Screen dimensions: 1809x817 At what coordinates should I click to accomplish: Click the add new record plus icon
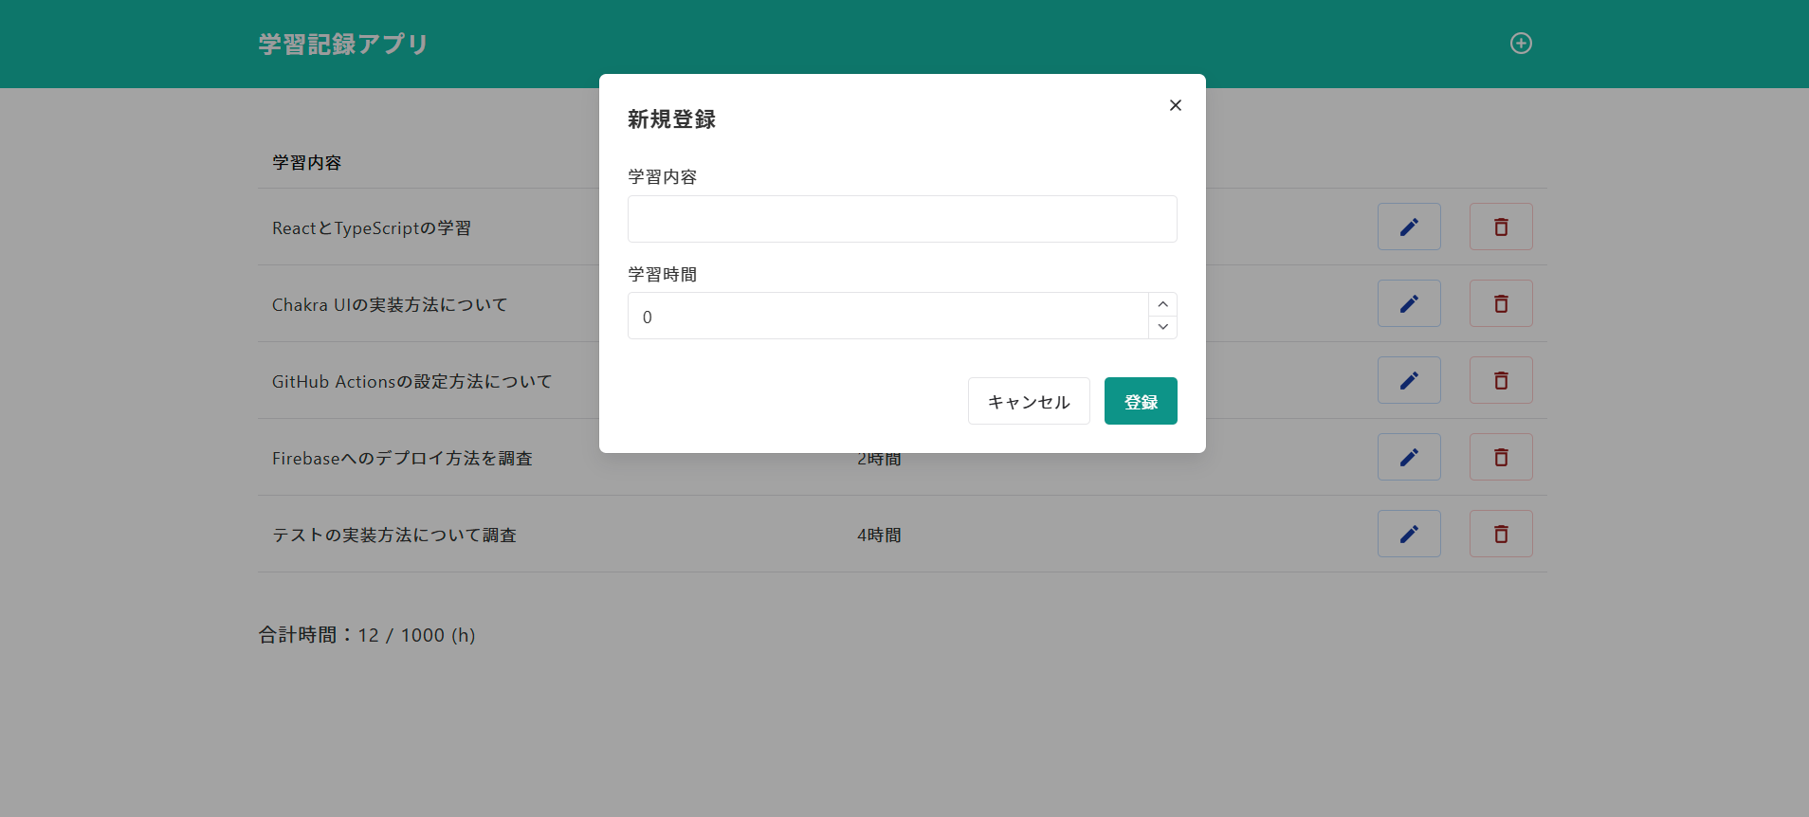(x=1521, y=44)
